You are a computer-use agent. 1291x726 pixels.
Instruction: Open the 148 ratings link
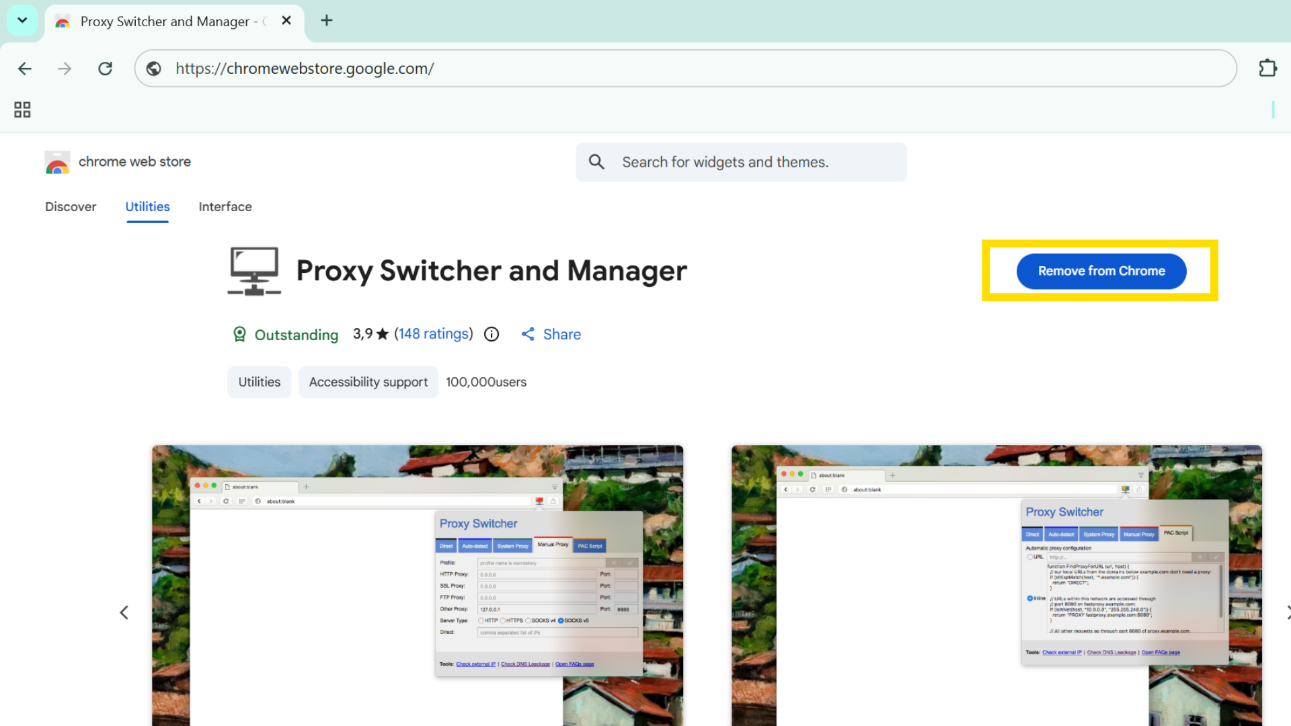(x=434, y=334)
